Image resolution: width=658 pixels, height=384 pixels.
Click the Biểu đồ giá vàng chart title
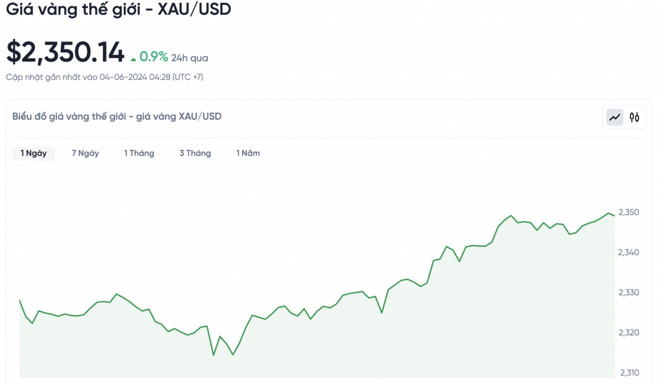(x=117, y=116)
